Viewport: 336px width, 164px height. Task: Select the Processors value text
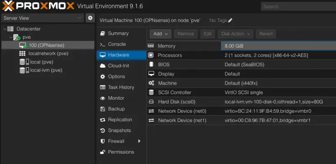(x=266, y=56)
